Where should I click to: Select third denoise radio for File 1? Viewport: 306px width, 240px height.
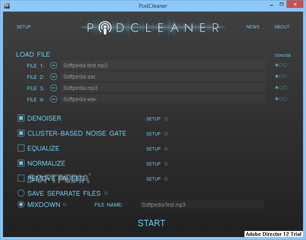(x=285, y=65)
